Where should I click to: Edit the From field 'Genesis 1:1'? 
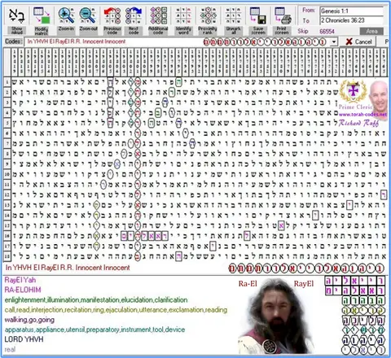pos(351,11)
